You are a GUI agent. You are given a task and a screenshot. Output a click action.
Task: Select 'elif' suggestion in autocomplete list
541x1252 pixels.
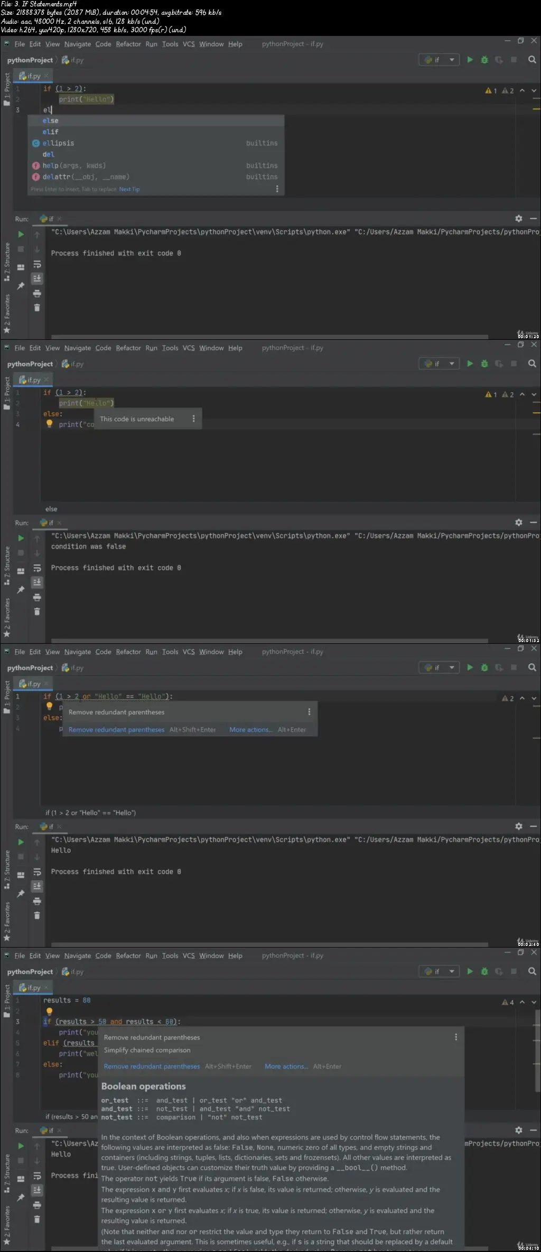tap(156, 132)
